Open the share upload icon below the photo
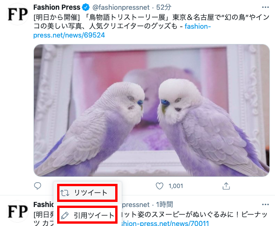The height and width of the screenshot is (226, 275). (x=226, y=186)
